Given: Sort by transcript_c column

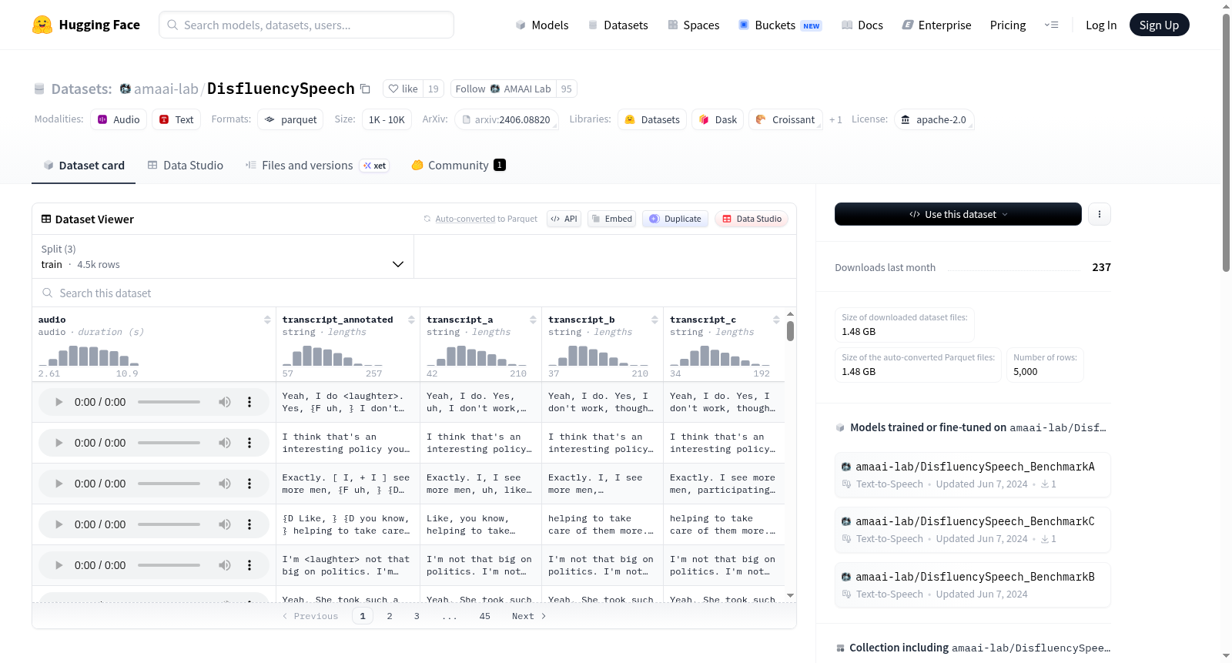Looking at the screenshot, I should point(776,320).
